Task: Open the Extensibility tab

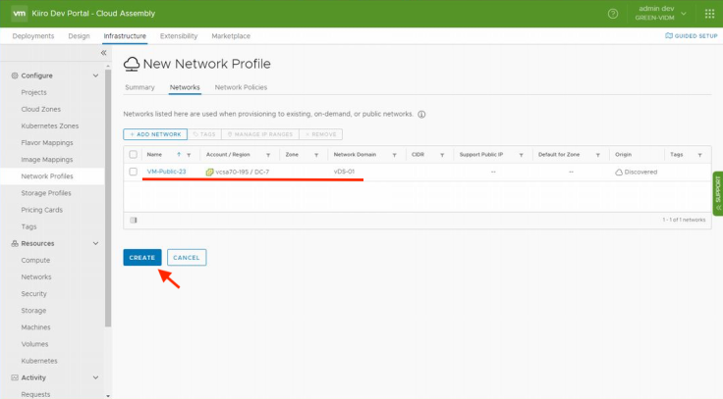Action: tap(179, 36)
